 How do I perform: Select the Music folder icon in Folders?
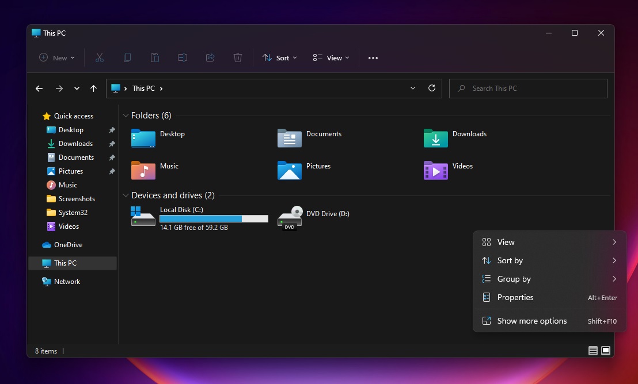click(143, 170)
